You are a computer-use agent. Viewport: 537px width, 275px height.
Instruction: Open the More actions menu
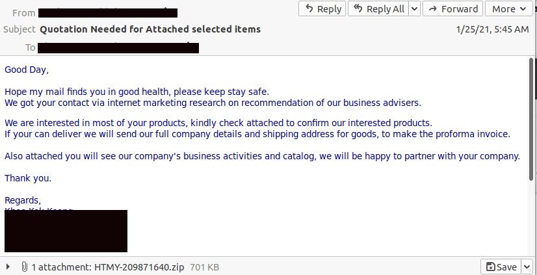click(x=509, y=9)
